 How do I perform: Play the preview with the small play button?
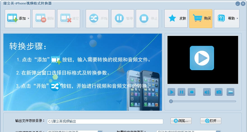click(171, 92)
